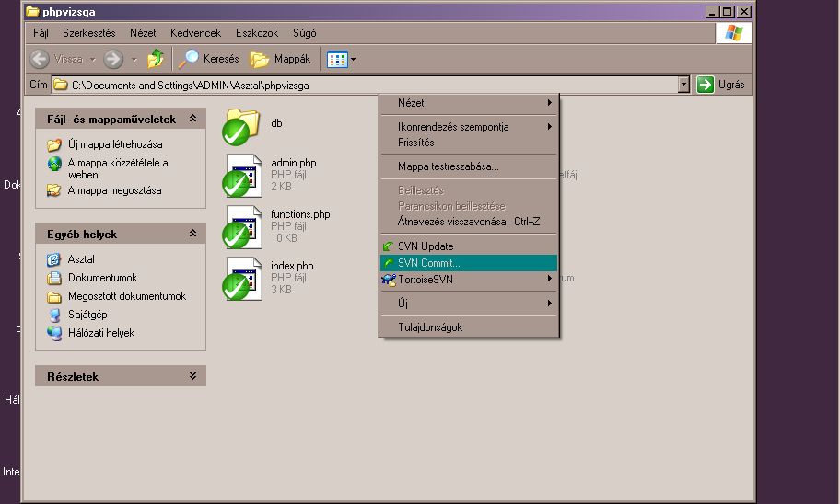Select the functions.php file icon
Screen dimensions: 840x504
coord(242,227)
